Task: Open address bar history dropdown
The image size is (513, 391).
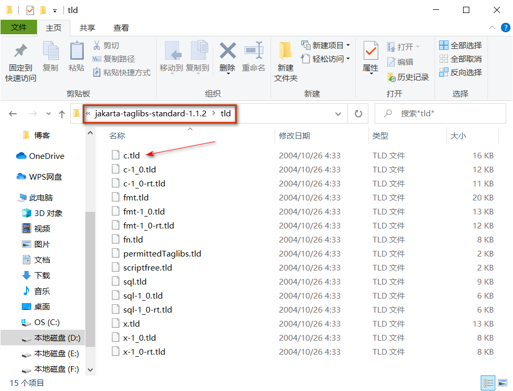Action: pos(338,114)
